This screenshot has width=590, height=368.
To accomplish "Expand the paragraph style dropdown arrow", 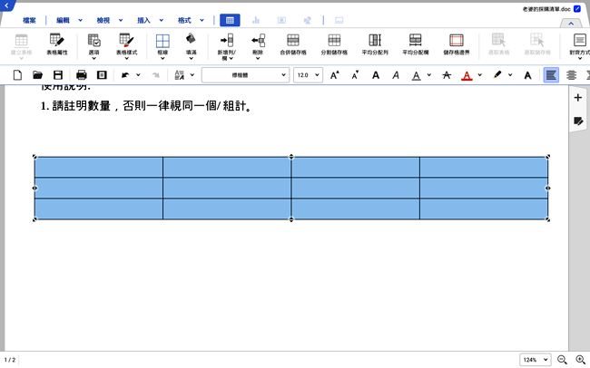I will click(192, 75).
